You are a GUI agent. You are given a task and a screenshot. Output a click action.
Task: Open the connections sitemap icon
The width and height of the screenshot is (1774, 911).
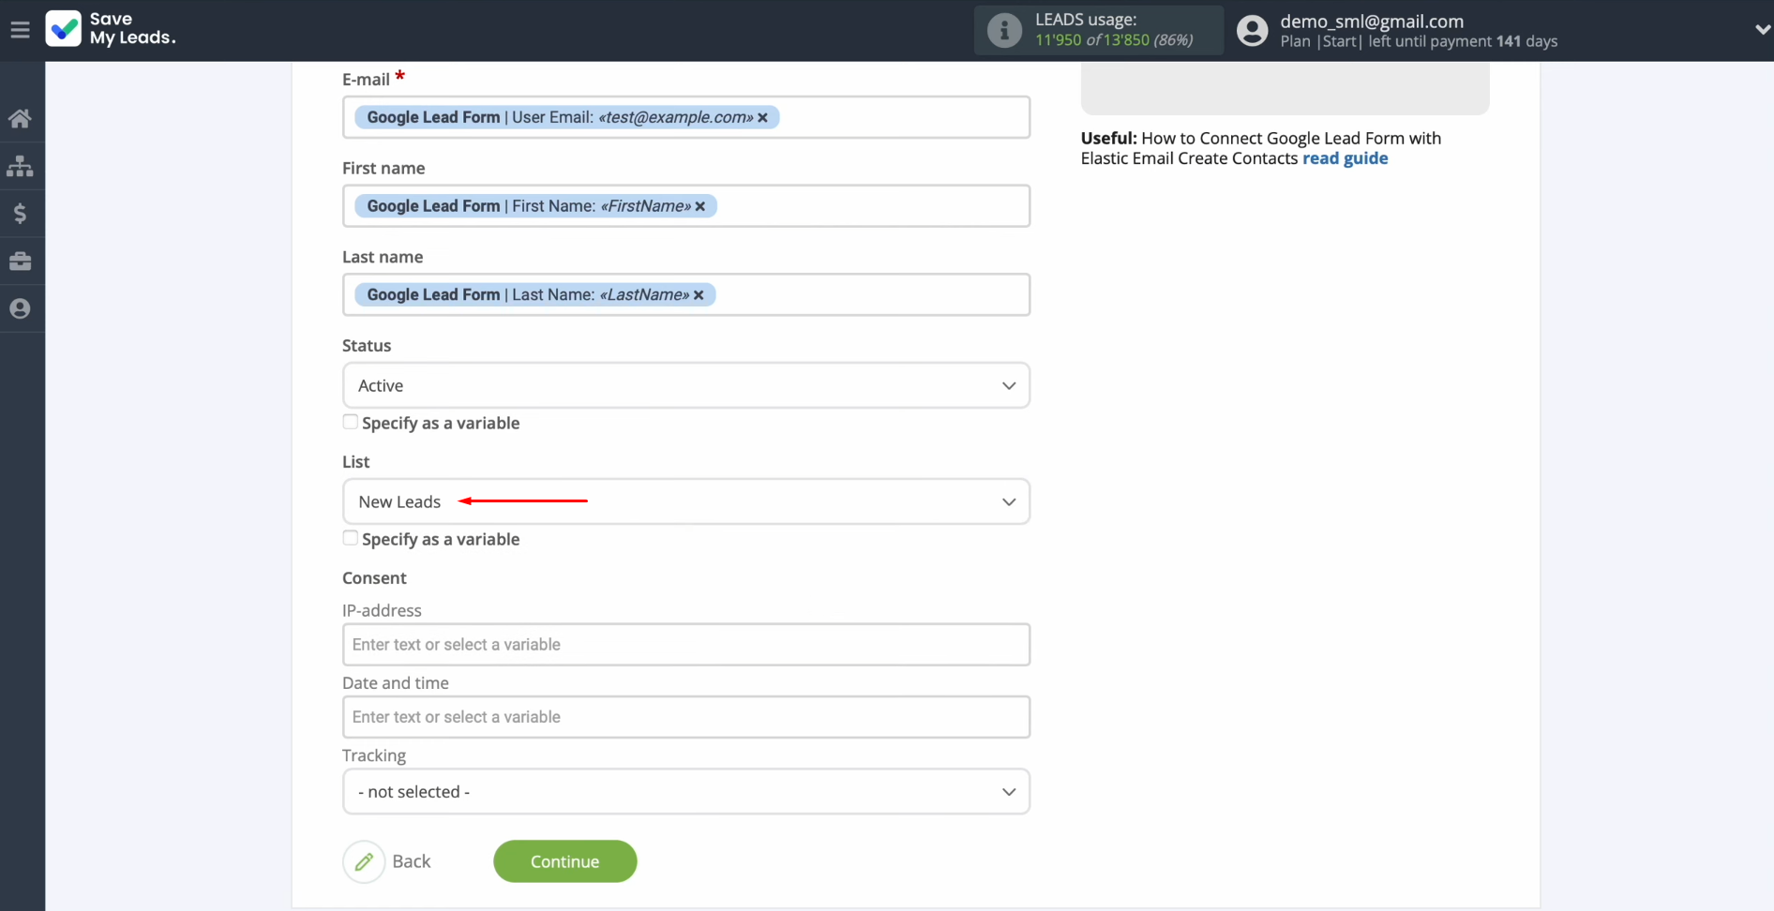click(x=20, y=167)
